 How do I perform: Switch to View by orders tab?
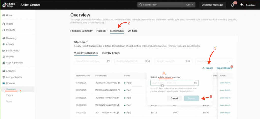(x=111, y=53)
